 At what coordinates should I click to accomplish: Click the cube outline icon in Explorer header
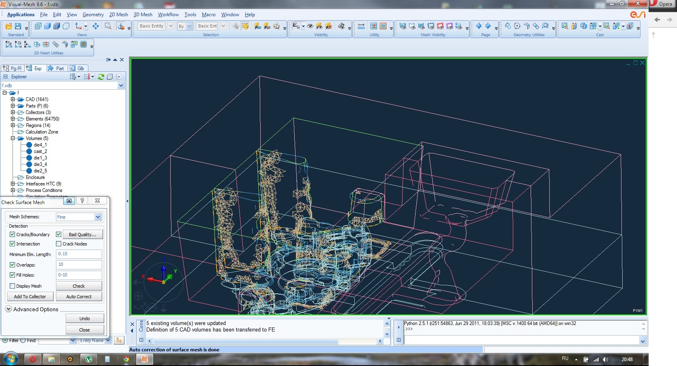(110, 76)
